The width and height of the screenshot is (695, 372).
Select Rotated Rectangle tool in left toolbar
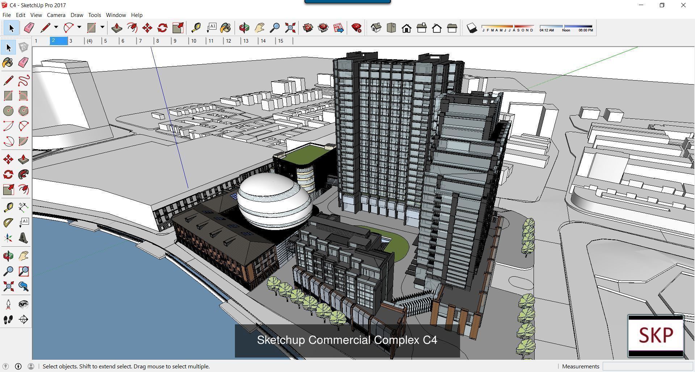(x=24, y=95)
